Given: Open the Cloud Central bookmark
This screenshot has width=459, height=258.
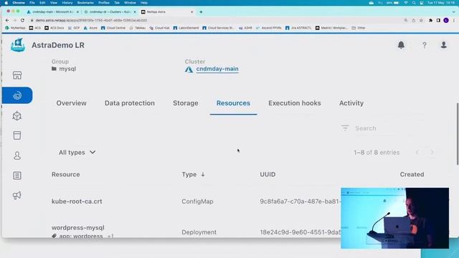Looking at the screenshot, I should (x=113, y=28).
